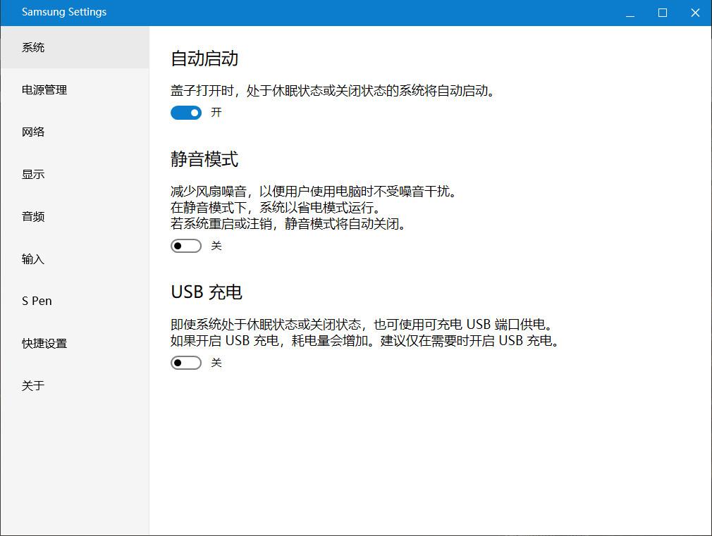
Task: Turn on the USB 充电 toggle
Action: pyautogui.click(x=185, y=362)
